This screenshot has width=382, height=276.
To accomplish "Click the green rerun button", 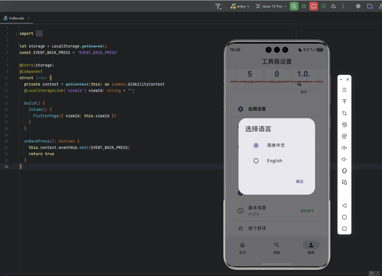I will (294, 6).
